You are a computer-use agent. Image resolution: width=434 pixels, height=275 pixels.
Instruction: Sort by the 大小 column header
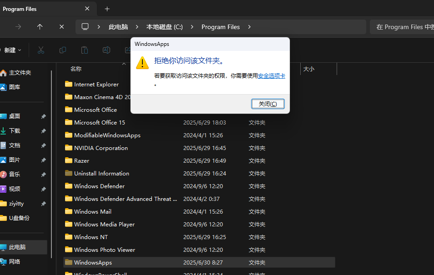308,69
